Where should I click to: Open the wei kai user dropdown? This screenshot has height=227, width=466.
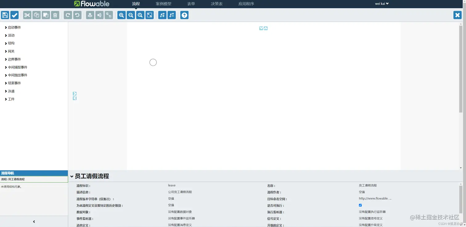(x=382, y=4)
